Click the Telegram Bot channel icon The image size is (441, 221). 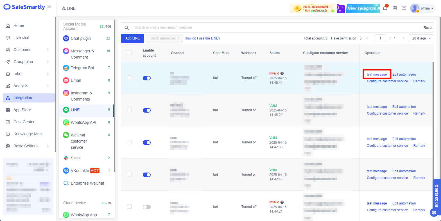coord(66,68)
